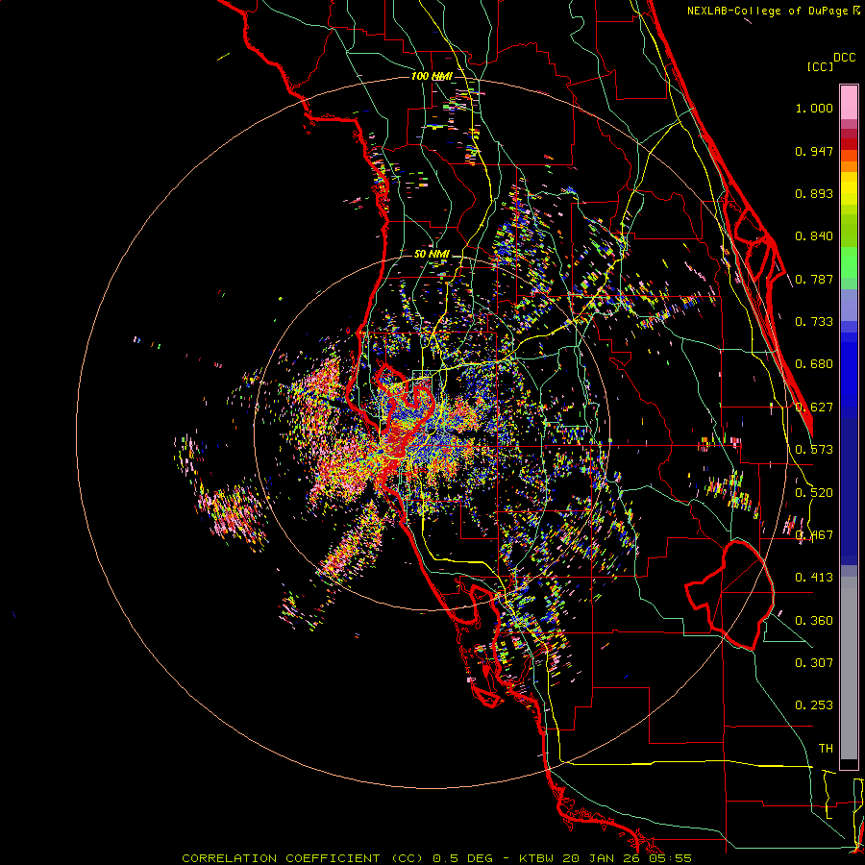Click the pink top segment of the color bar
The image size is (865, 865).
(849, 103)
